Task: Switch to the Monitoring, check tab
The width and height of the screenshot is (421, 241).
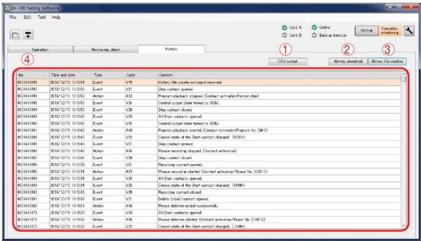Action: click(106, 50)
